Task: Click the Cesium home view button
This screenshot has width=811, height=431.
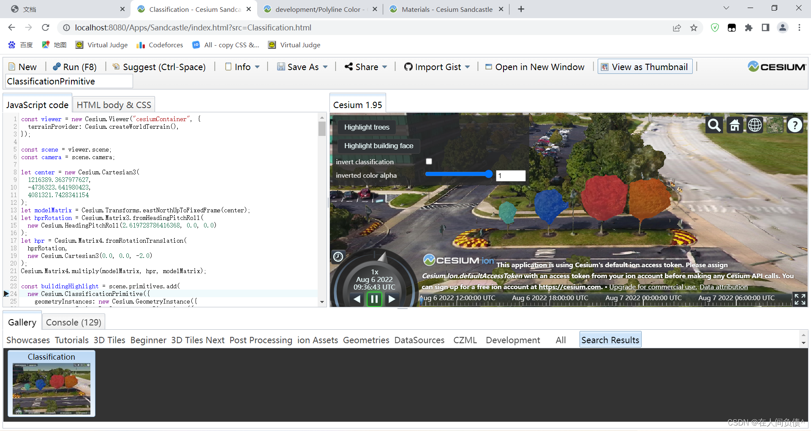Action: click(735, 125)
